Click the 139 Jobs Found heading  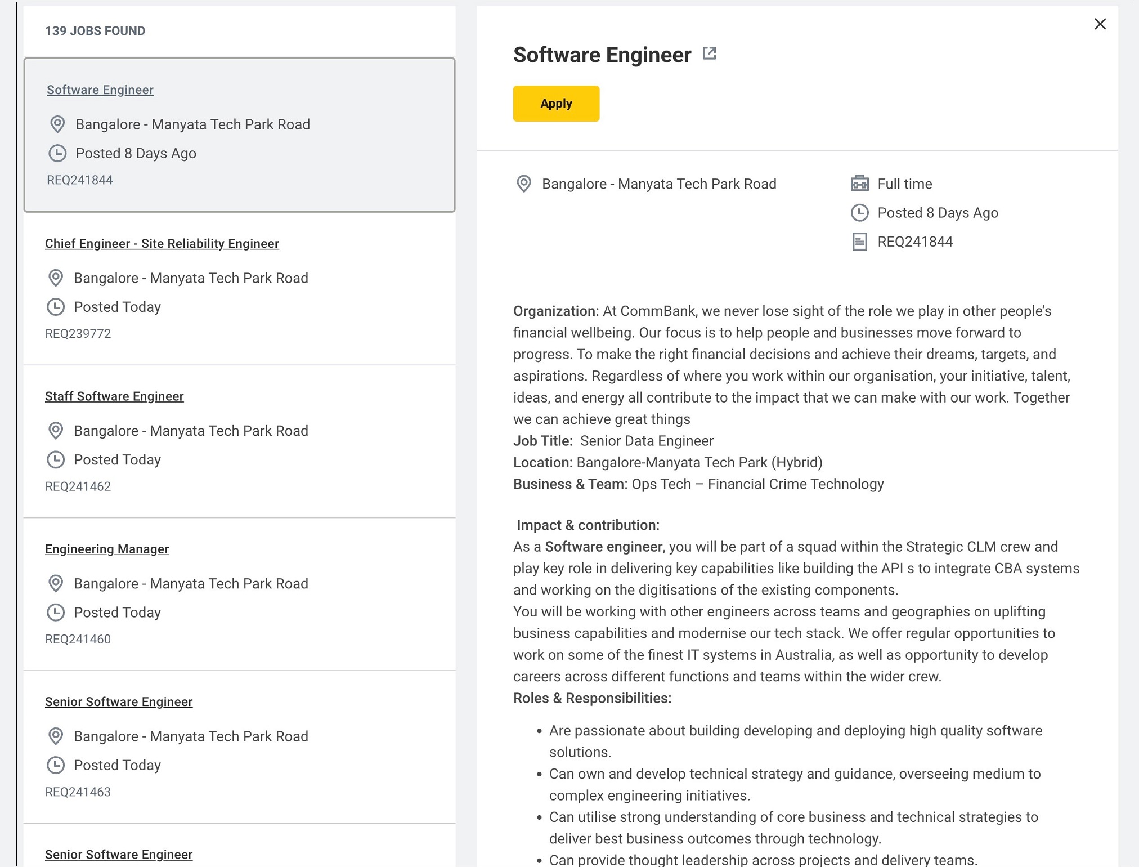coord(95,31)
